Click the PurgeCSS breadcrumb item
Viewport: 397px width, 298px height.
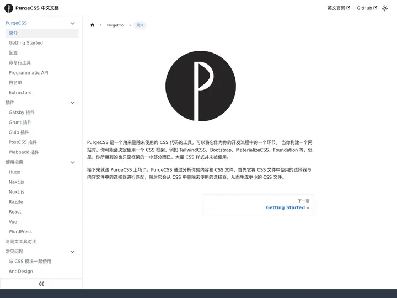(115, 25)
